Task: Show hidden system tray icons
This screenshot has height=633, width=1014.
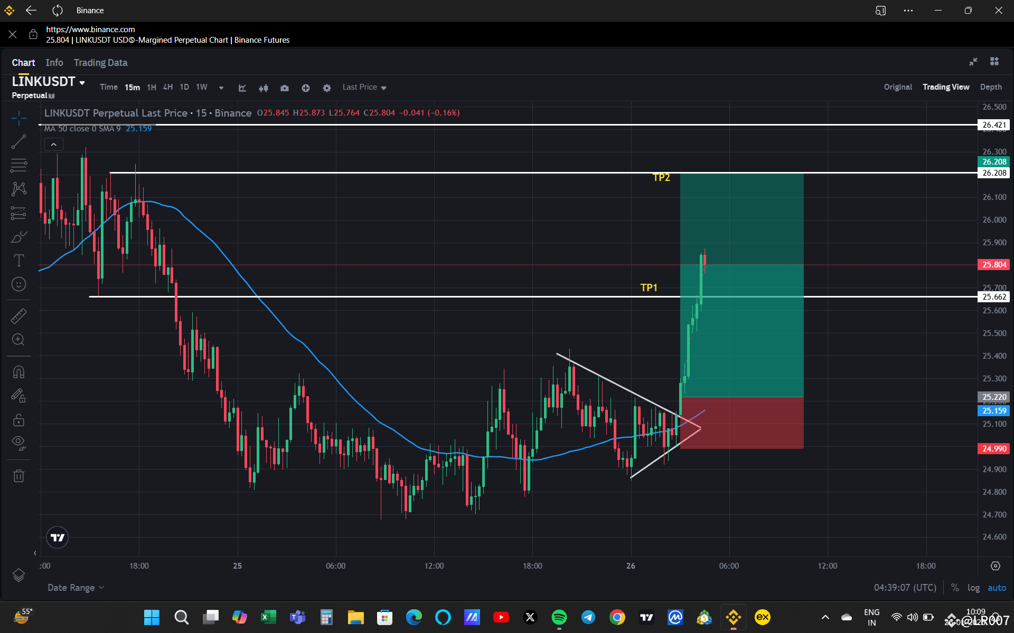Action: click(x=825, y=617)
